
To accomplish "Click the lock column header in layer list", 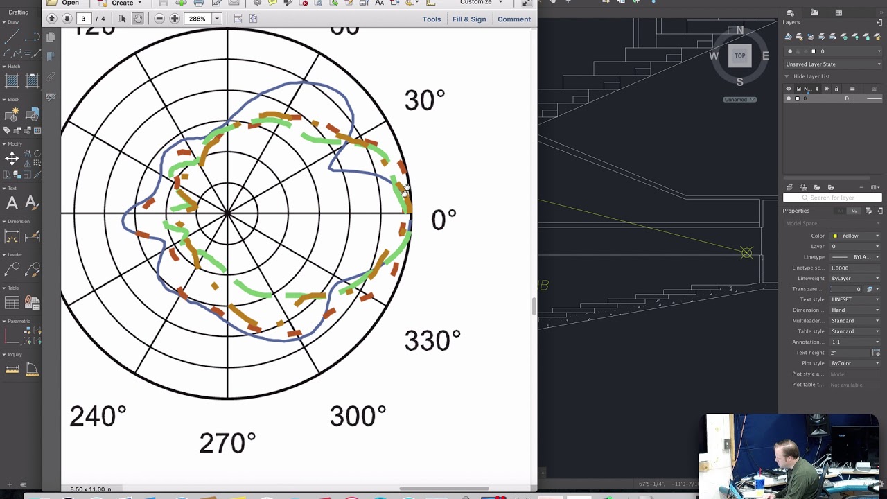I will click(x=836, y=89).
